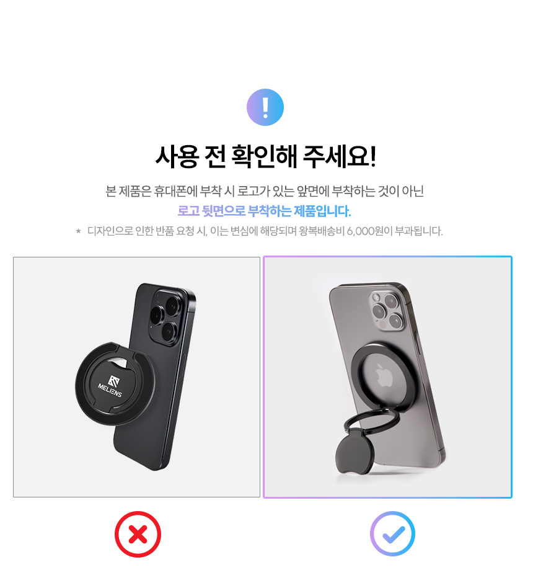The width and height of the screenshot is (533, 588).
Task: Click the exclamation mark notice icon
Action: [x=265, y=107]
